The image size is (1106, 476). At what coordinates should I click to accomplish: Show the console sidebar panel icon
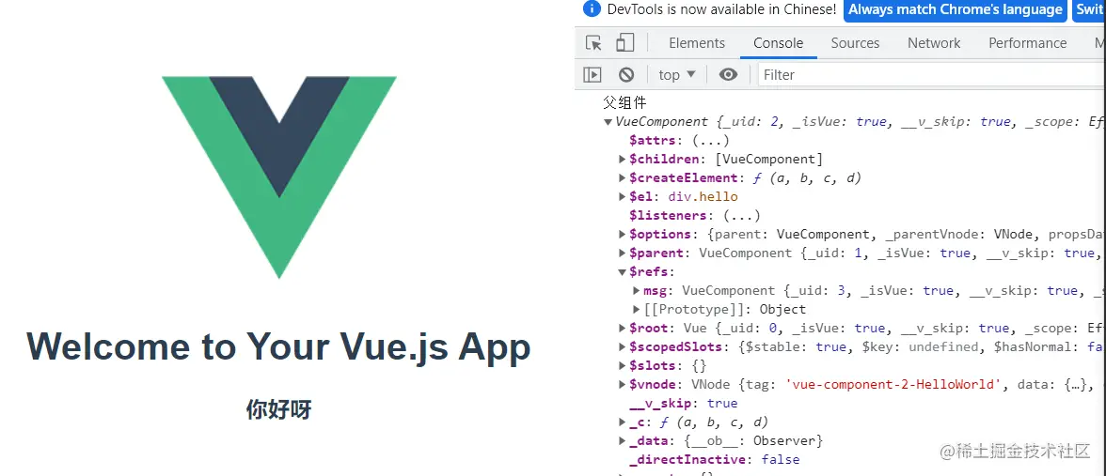pyautogui.click(x=592, y=75)
